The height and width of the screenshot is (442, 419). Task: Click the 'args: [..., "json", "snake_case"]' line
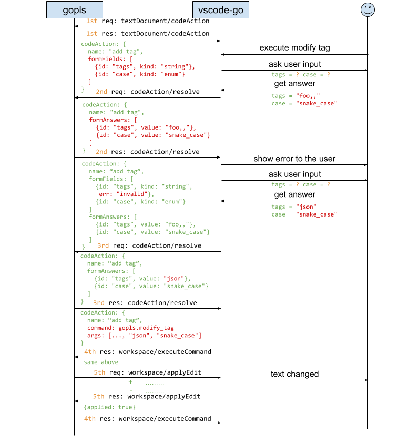point(144,336)
